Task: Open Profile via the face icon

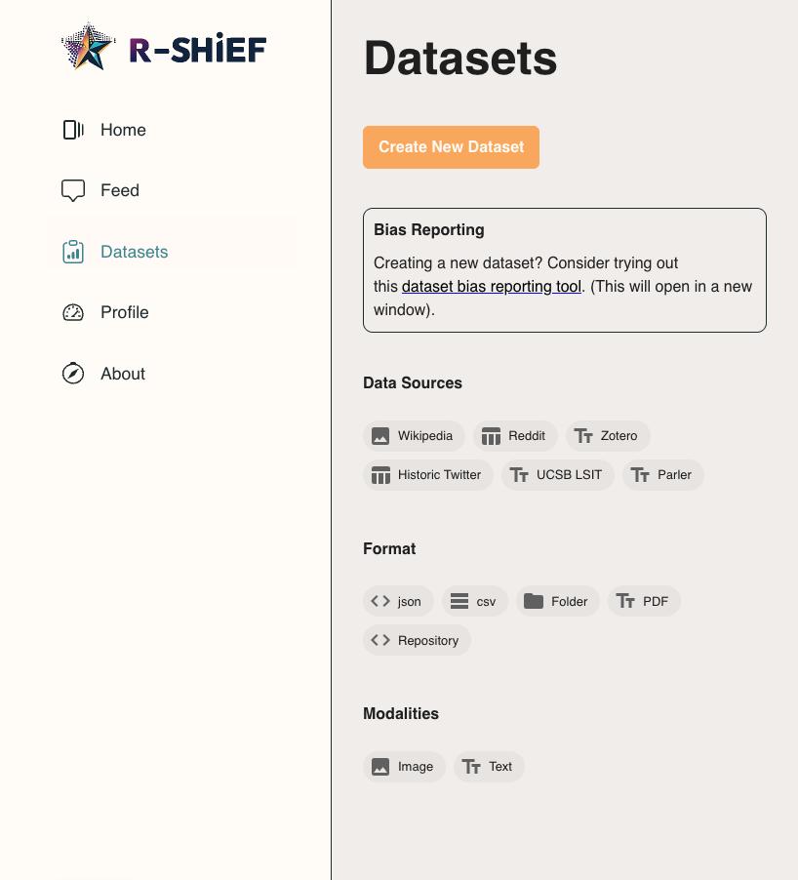Action: [x=73, y=312]
